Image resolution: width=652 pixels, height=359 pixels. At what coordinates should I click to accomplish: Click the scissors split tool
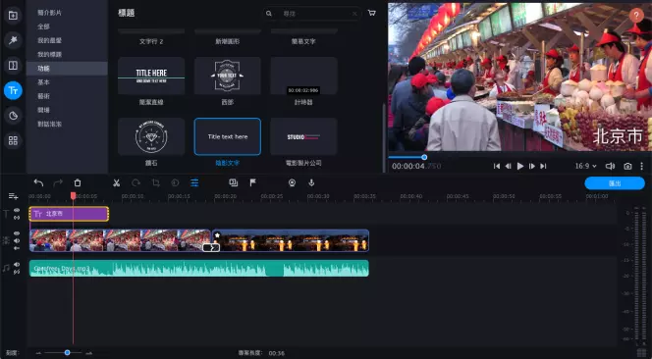pos(117,182)
